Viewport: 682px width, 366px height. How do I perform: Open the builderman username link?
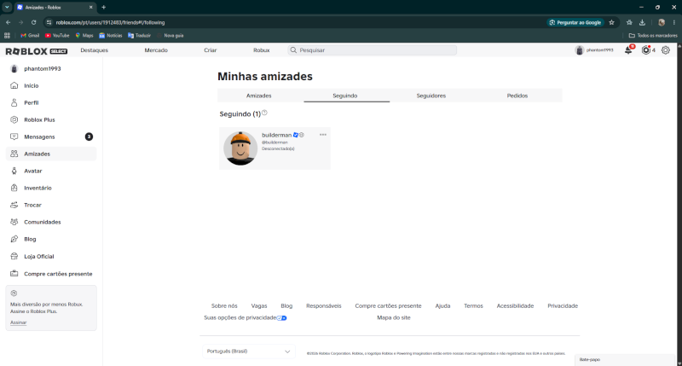tap(276, 135)
